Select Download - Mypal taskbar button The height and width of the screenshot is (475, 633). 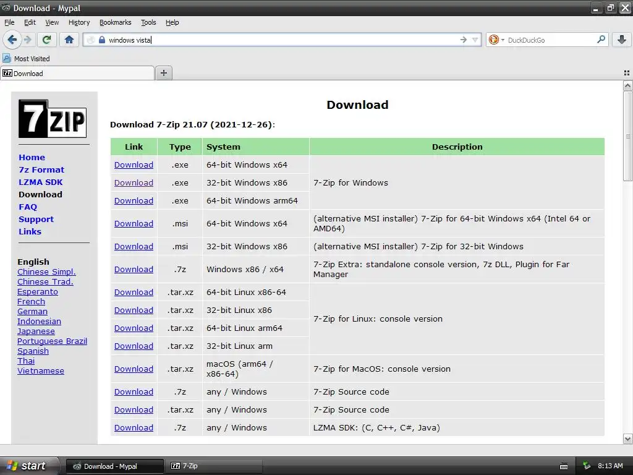(114, 466)
